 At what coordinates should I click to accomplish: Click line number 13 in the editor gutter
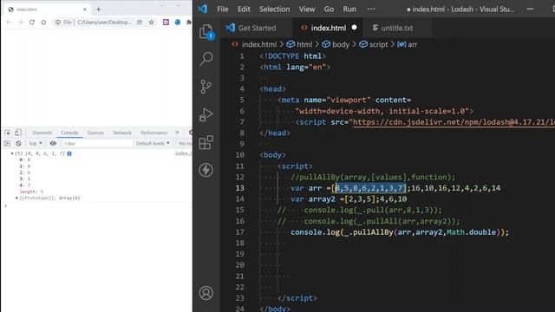[239, 188]
